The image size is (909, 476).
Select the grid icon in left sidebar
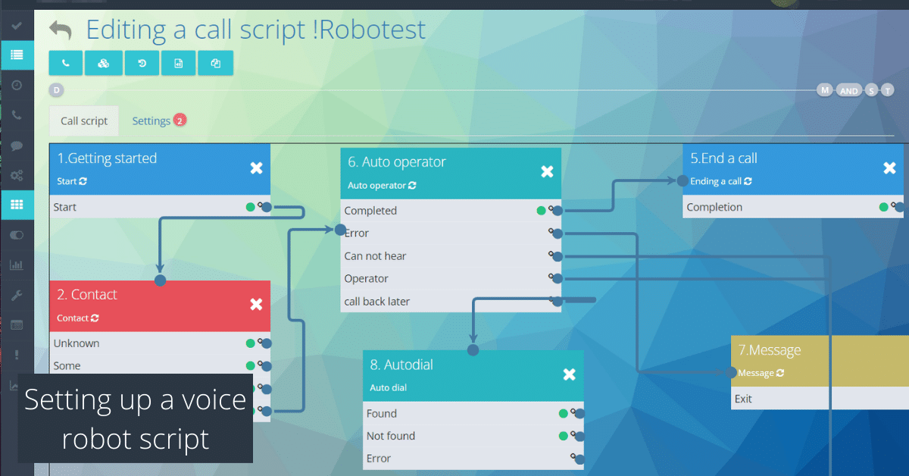pyautogui.click(x=17, y=205)
